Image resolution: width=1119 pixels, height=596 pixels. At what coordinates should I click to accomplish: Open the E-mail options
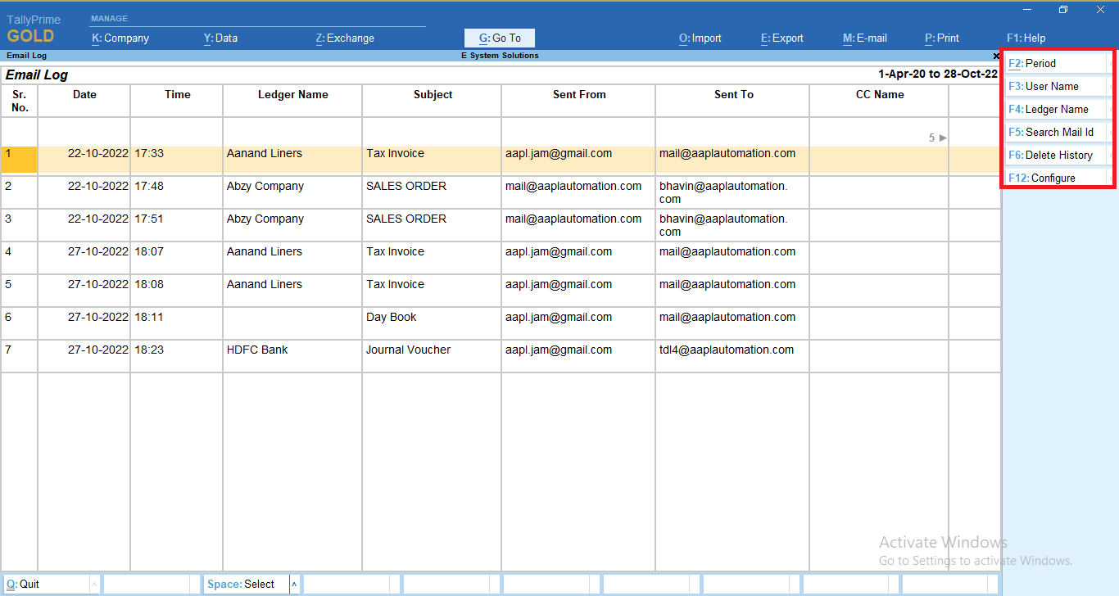(864, 38)
